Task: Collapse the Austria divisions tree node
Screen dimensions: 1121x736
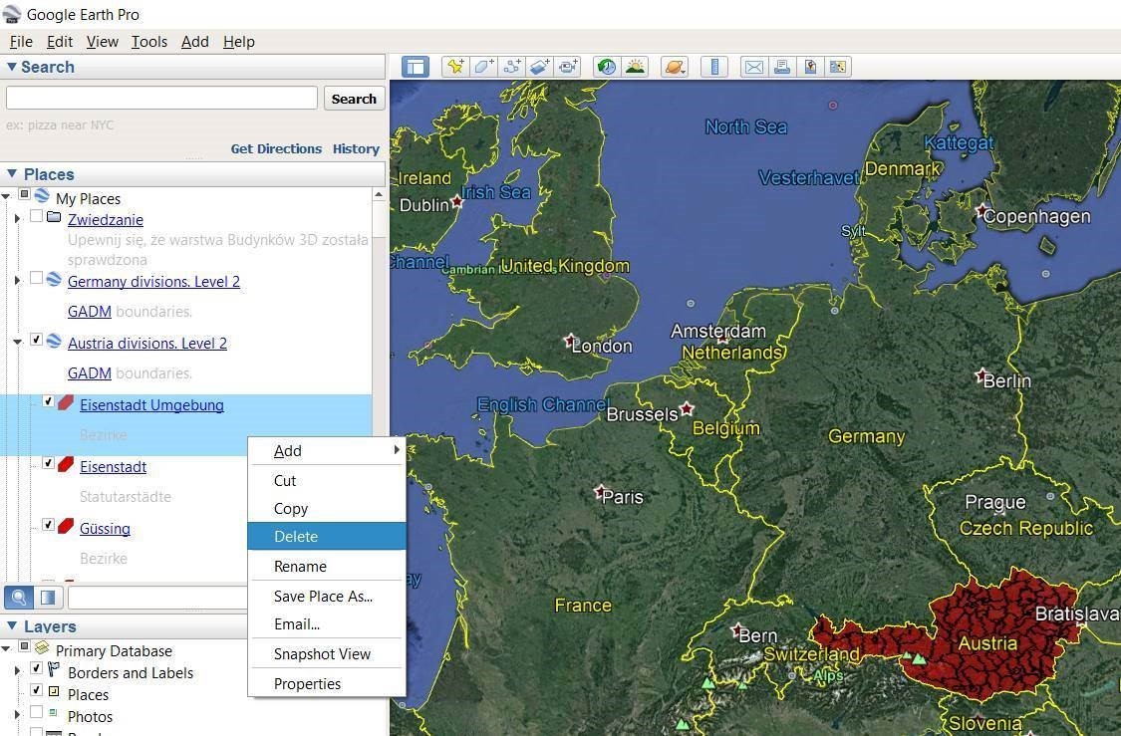Action: tap(17, 343)
